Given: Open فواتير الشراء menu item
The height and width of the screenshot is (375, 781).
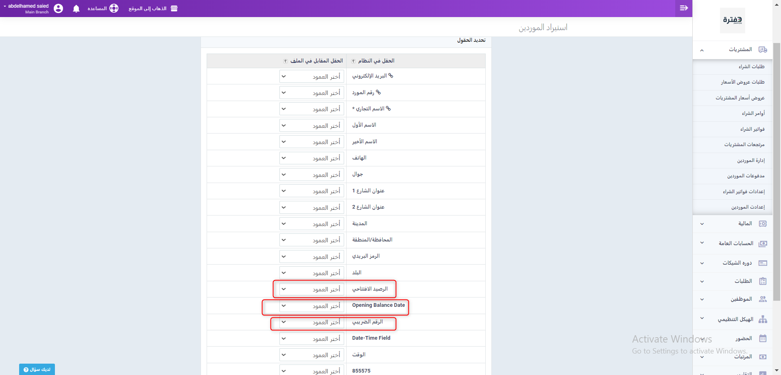Looking at the screenshot, I should 733,129.
